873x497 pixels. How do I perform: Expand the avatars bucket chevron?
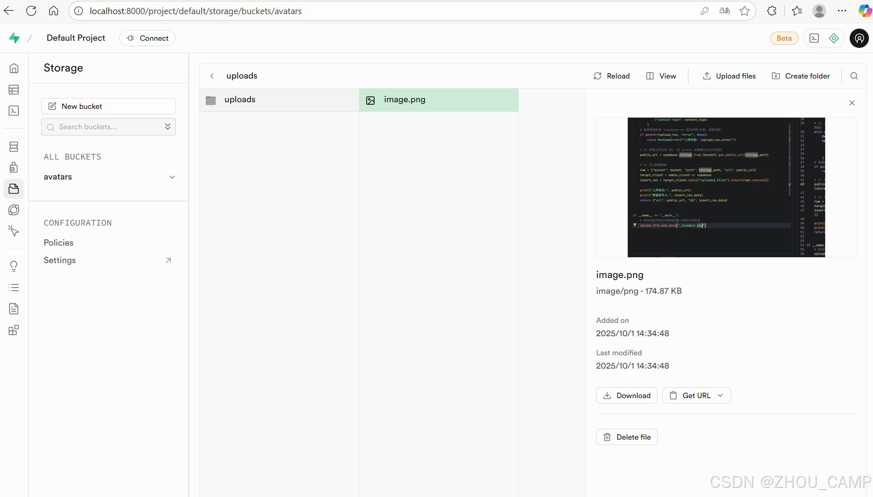(x=172, y=177)
